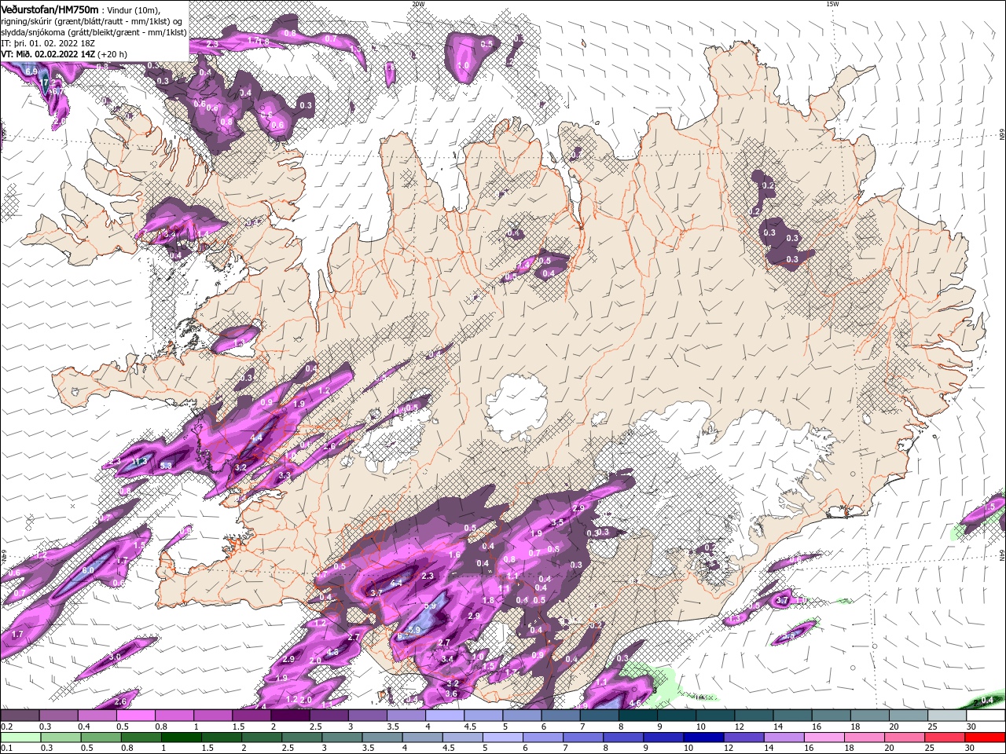Click the 6.0 value in the southwest offshore band
Image resolution: width=1006 pixels, height=754 pixels.
(x=88, y=571)
